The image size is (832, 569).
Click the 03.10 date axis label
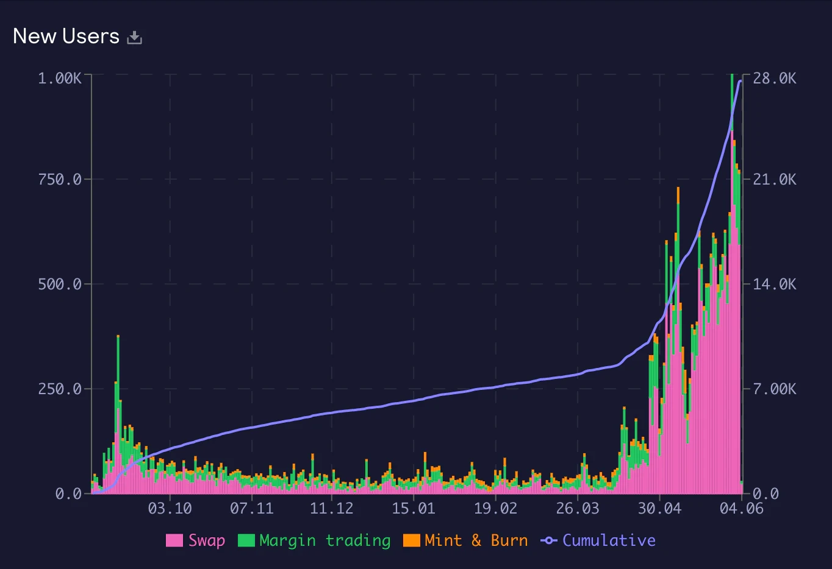click(170, 509)
